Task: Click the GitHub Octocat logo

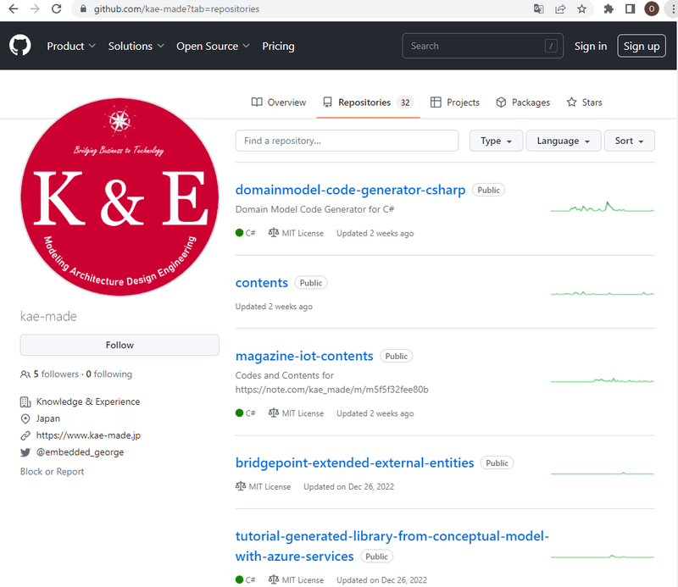Action: coord(20,46)
